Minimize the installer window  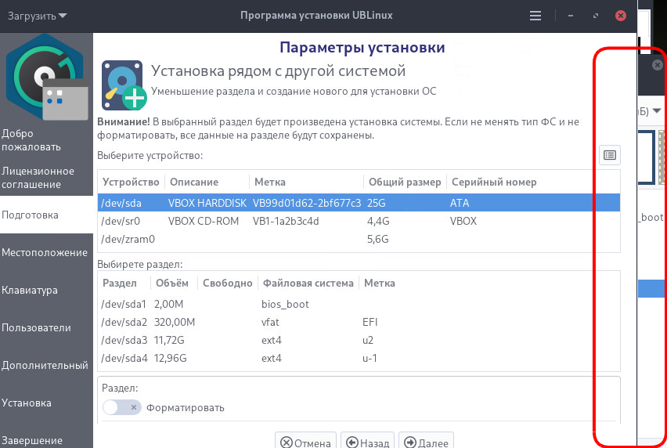[571, 16]
